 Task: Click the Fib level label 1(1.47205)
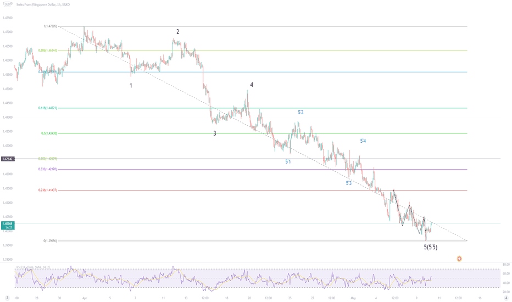(x=51, y=26)
